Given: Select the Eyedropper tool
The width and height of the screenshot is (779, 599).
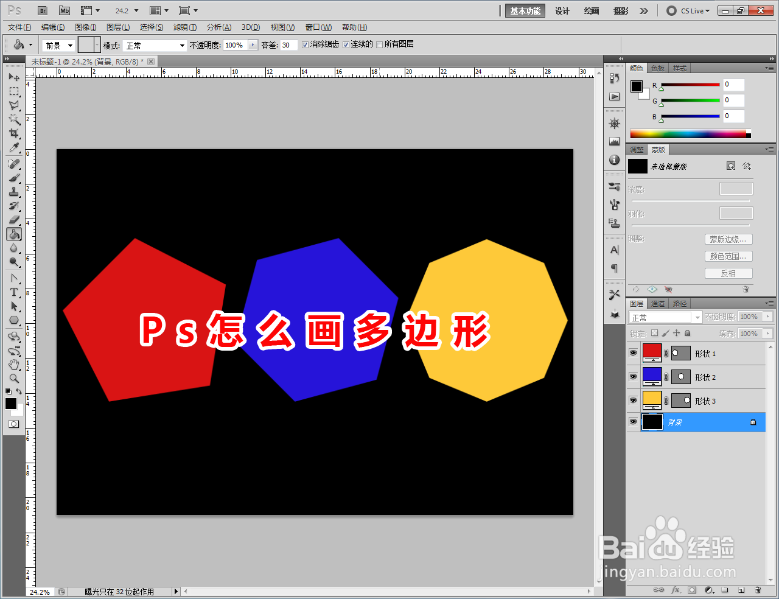Looking at the screenshot, I should pyautogui.click(x=13, y=148).
